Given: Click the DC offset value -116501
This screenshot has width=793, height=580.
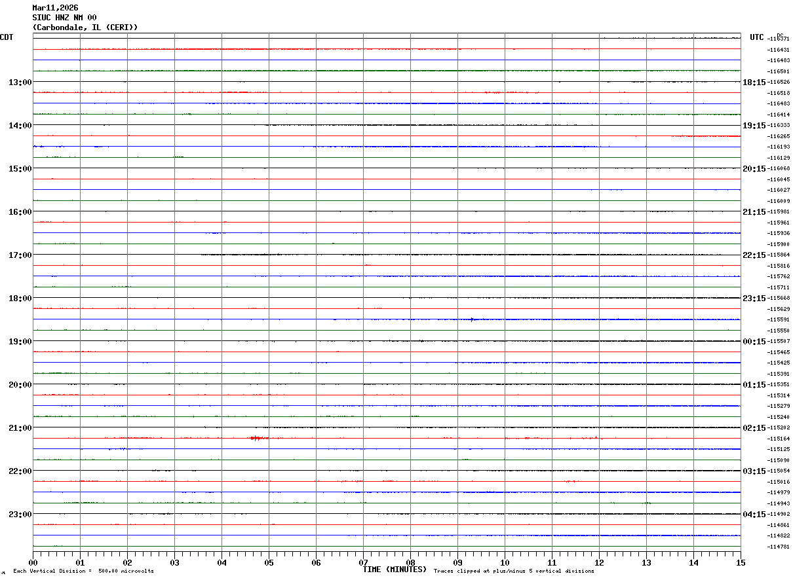Looking at the screenshot, I should (x=778, y=71).
